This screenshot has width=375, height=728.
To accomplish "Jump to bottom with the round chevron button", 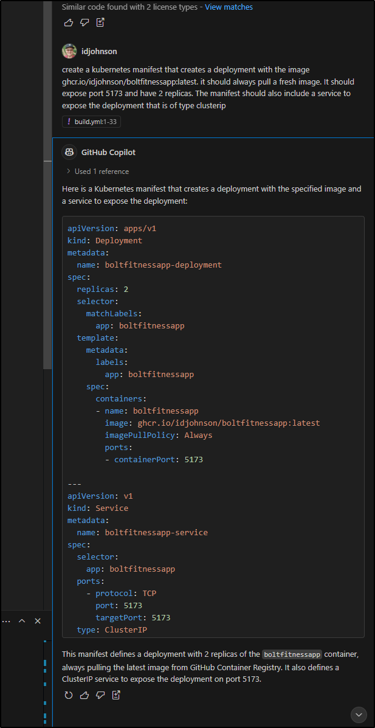I will pyautogui.click(x=359, y=715).
